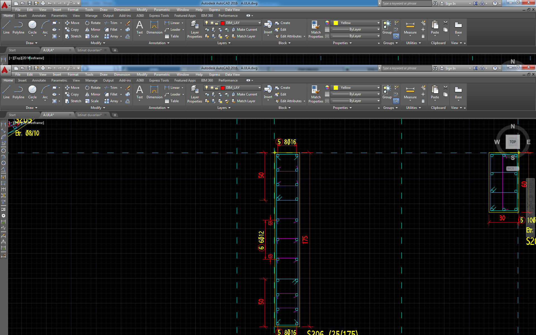This screenshot has width=536, height=335.
Task: Click the yellow color swatch in Properties
Action: point(336,88)
